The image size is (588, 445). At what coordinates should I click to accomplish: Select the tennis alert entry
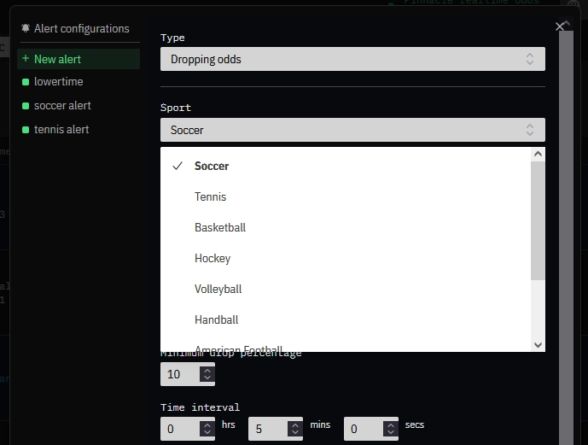(61, 130)
